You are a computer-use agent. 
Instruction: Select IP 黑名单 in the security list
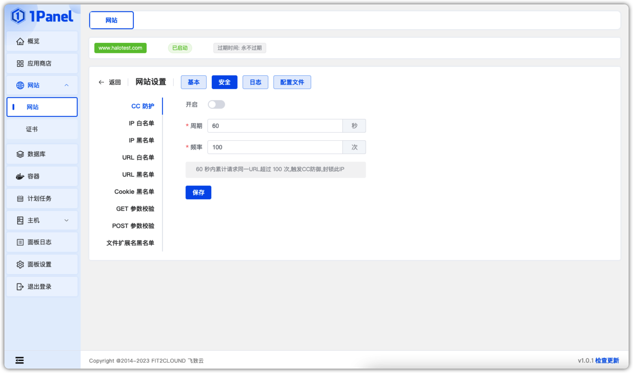(x=141, y=140)
